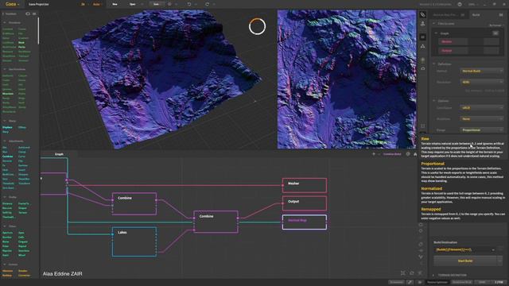Image resolution: width=509 pixels, height=286 pixels.
Task: Click the Start Build button
Action: pos(464,261)
